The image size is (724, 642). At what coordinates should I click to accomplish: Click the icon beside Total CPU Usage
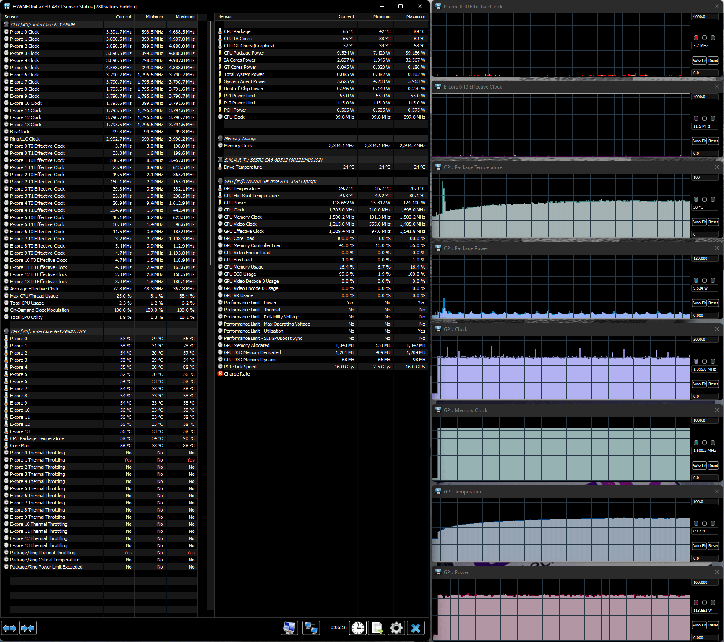[6, 303]
